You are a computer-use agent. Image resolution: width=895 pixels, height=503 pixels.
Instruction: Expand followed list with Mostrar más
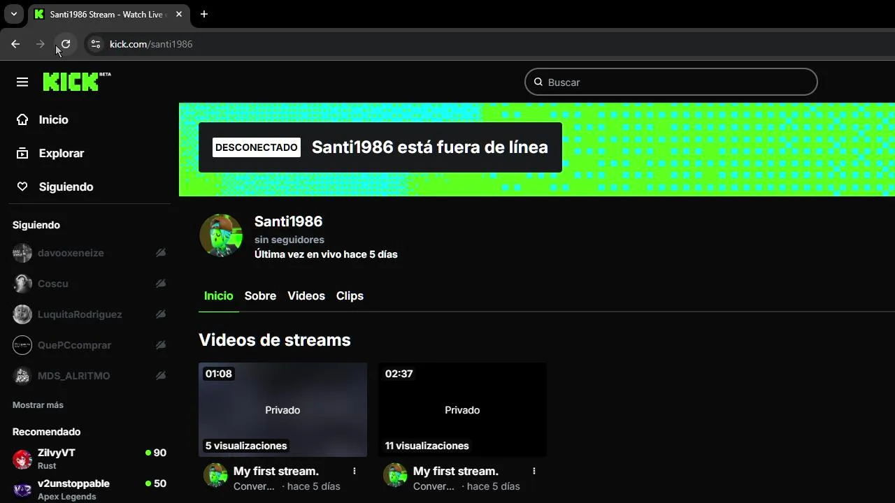(x=38, y=405)
